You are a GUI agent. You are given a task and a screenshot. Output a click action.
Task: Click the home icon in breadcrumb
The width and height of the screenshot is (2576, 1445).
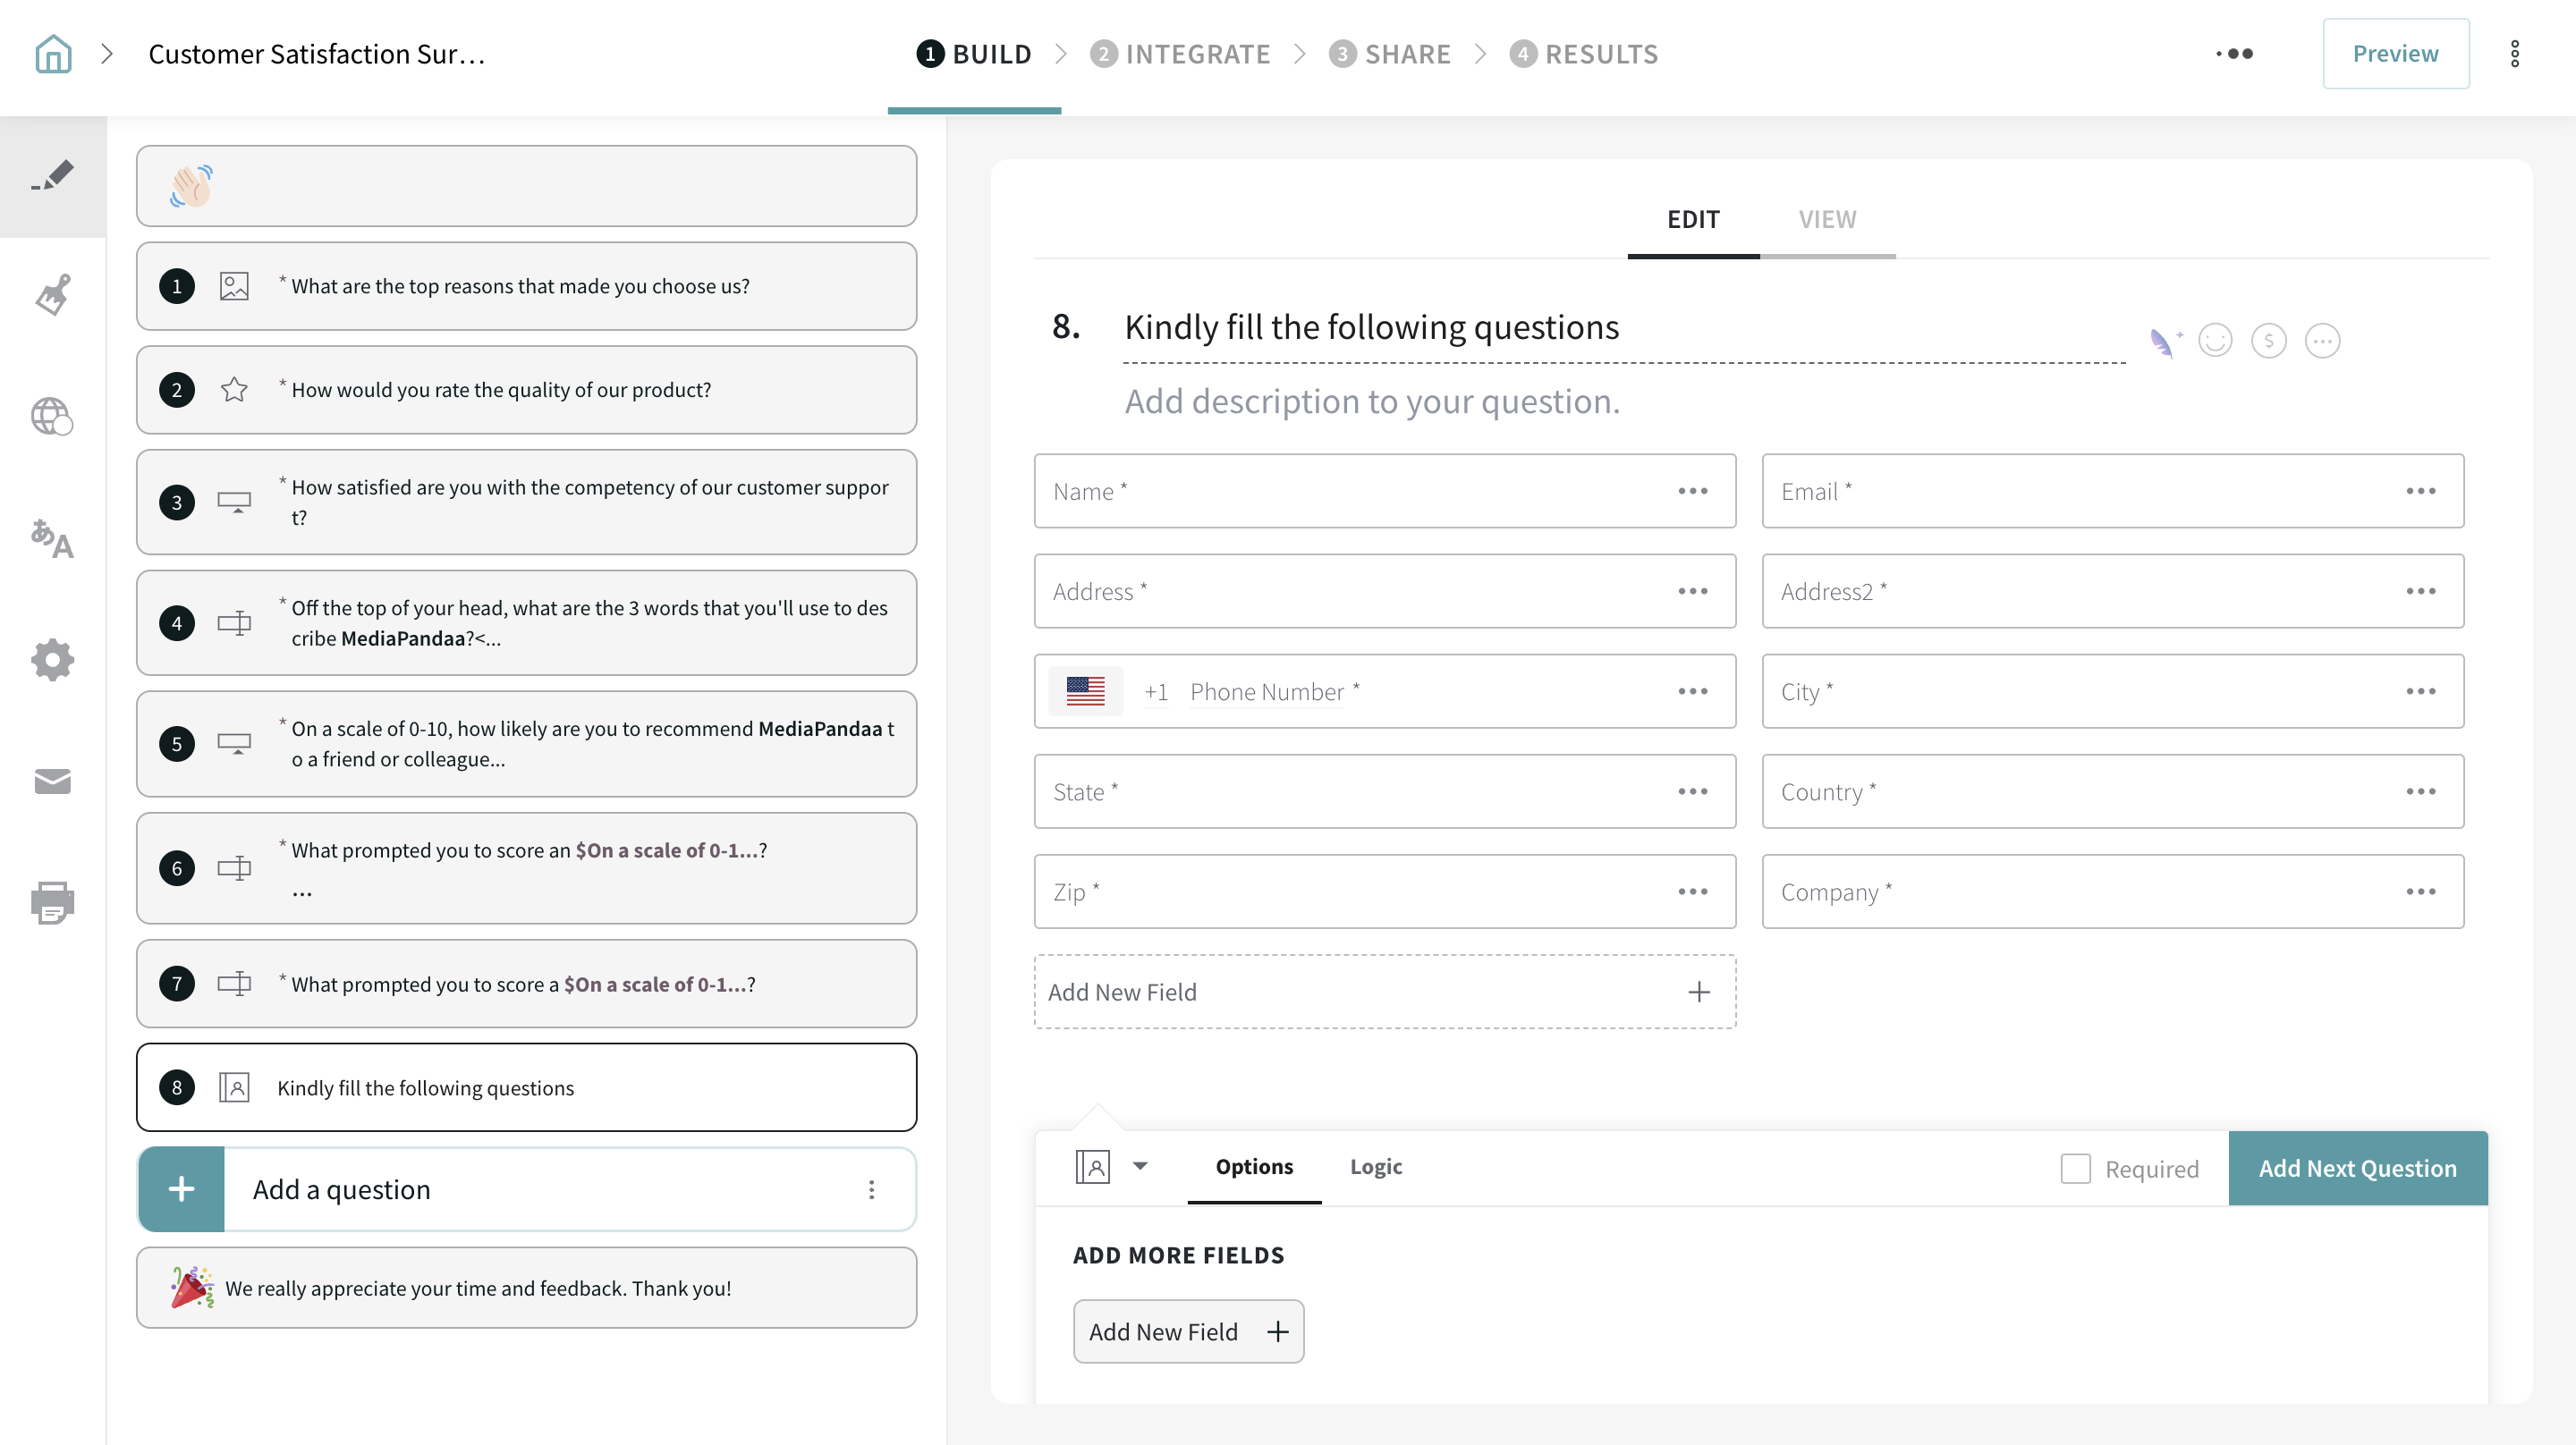click(x=53, y=54)
